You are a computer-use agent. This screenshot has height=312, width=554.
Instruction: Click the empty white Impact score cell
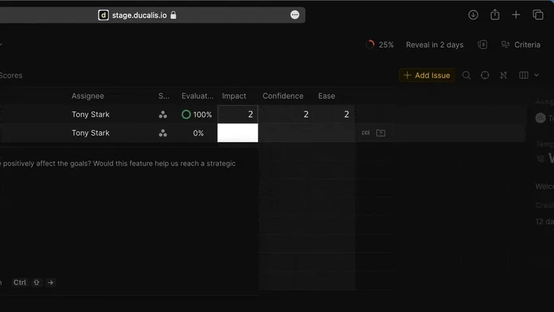point(238,133)
